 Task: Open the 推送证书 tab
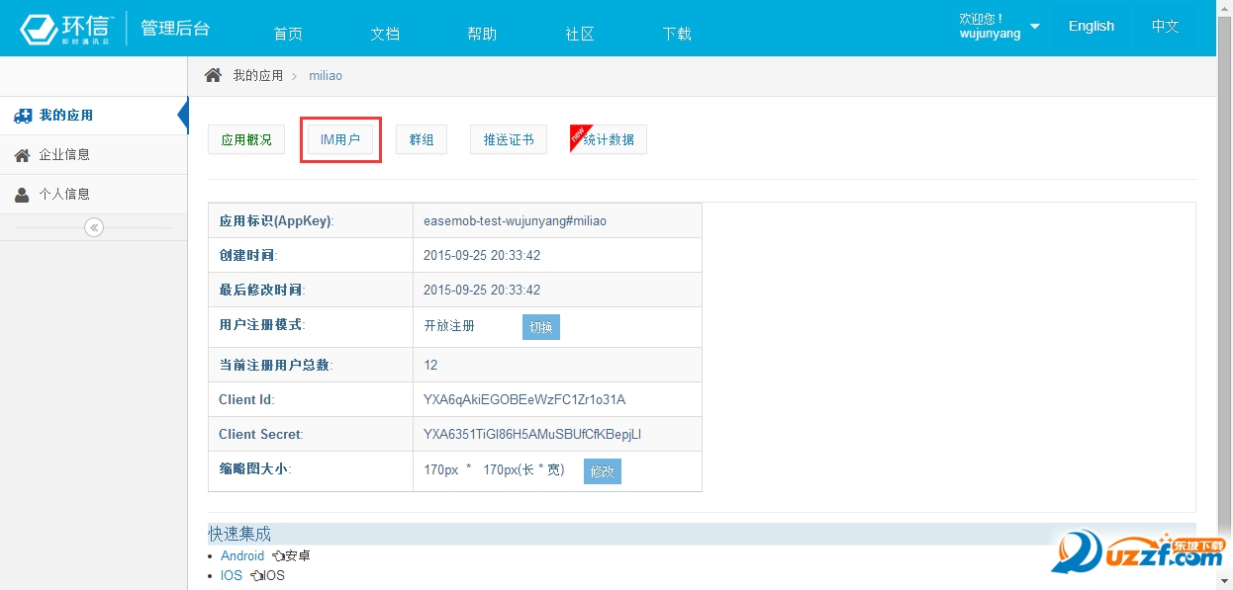click(509, 139)
